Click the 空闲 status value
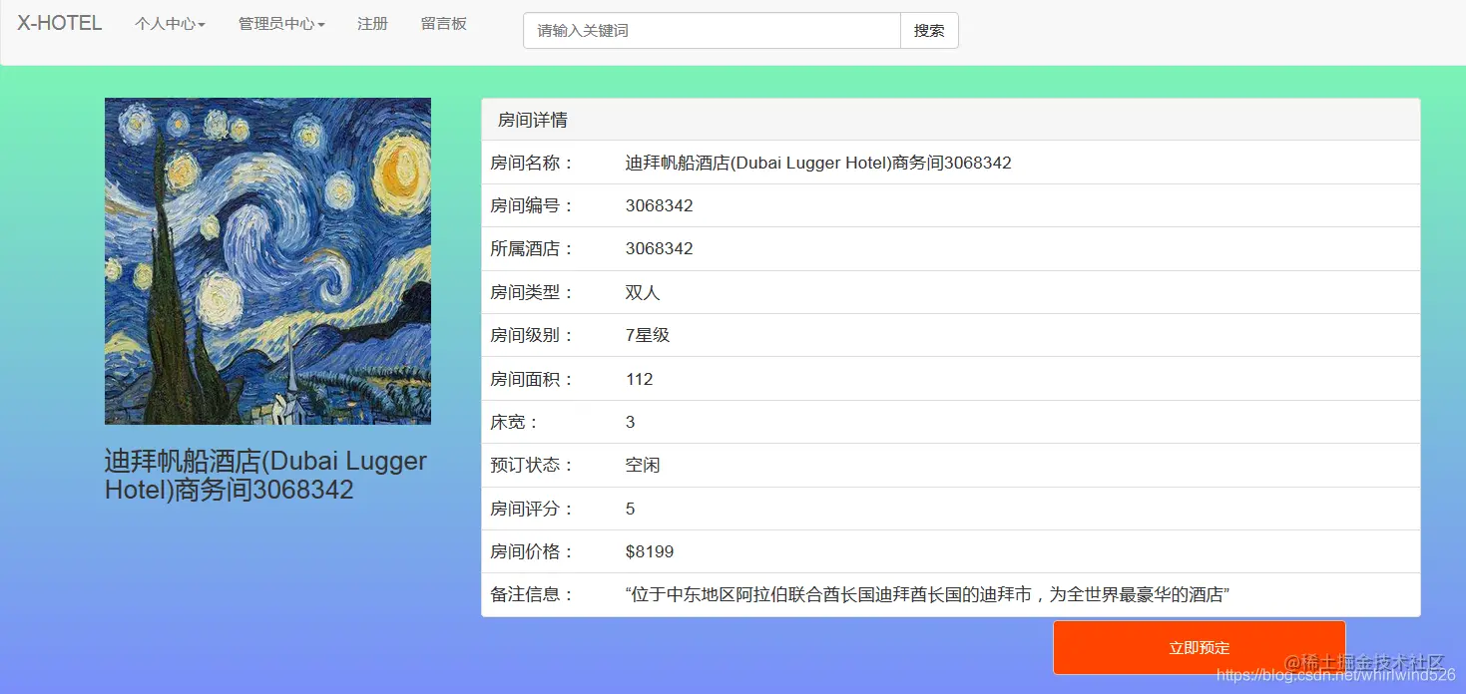Image resolution: width=1466 pixels, height=694 pixels. (x=643, y=466)
